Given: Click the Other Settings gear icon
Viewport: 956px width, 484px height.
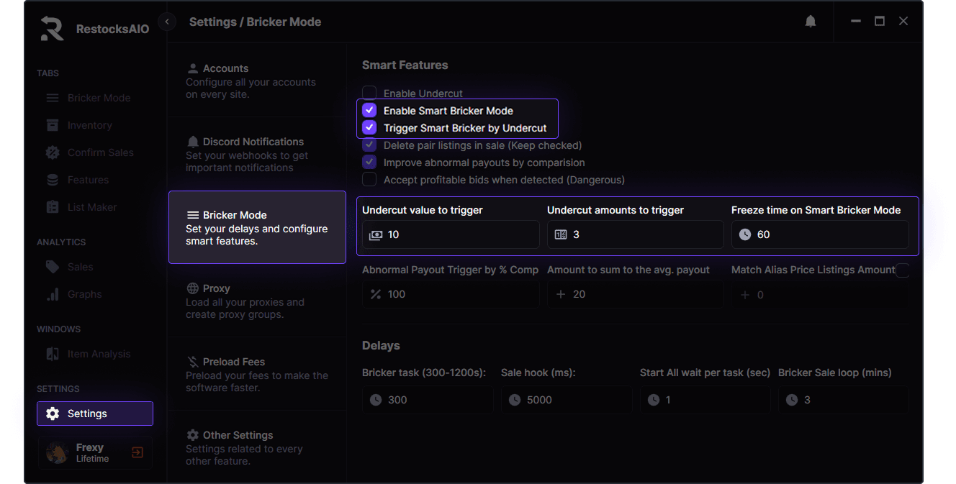Looking at the screenshot, I should [192, 435].
